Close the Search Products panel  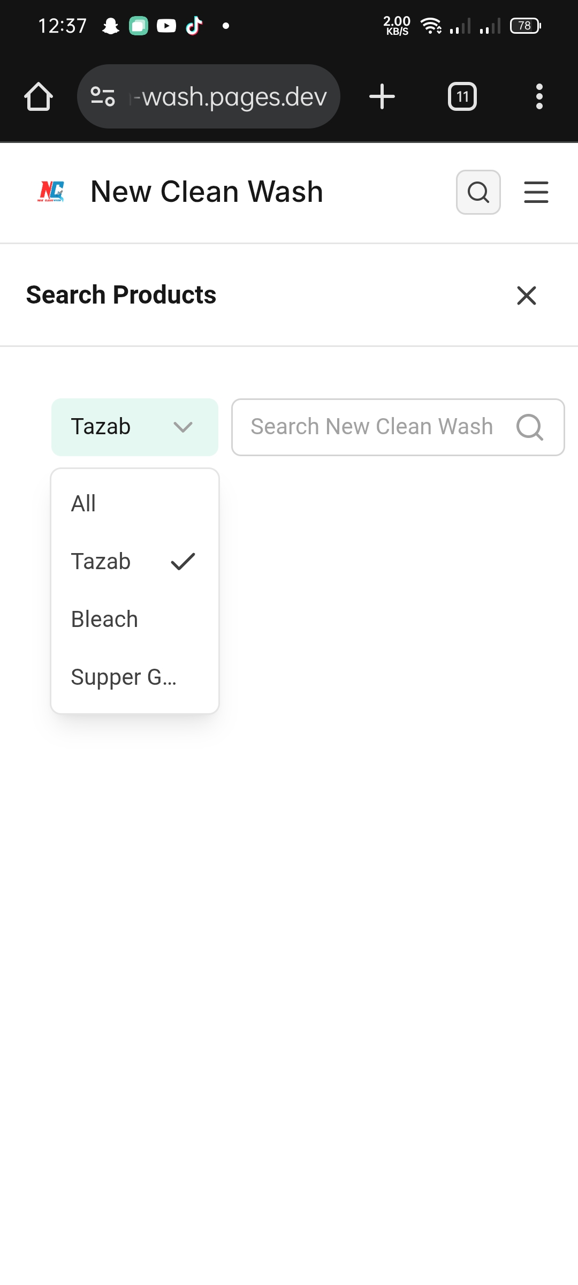click(x=527, y=296)
